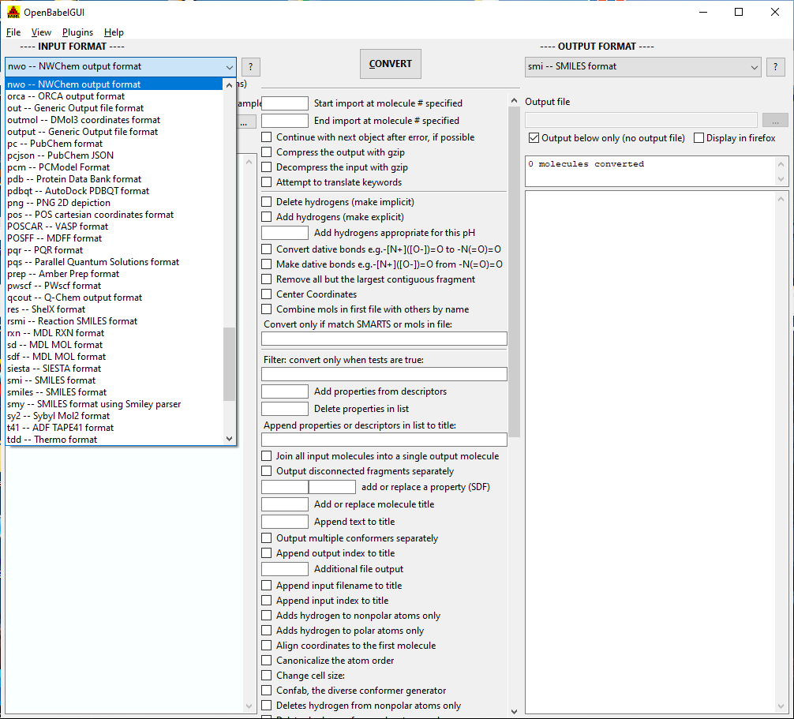Click the OpenBabelGUI app icon in title bar
The width and height of the screenshot is (794, 719).
click(x=13, y=12)
